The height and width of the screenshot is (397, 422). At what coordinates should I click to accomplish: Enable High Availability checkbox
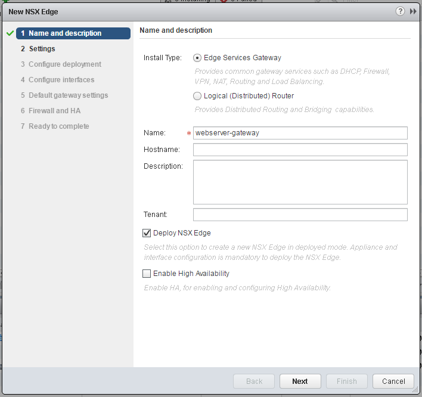[x=147, y=274]
